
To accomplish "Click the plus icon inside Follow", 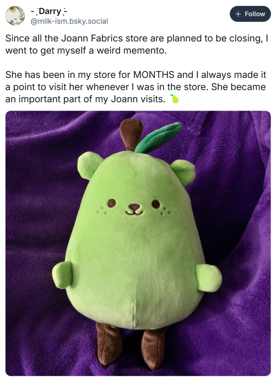I will (238, 14).
